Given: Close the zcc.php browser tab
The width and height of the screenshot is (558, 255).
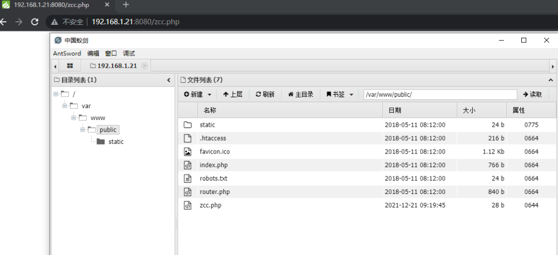Looking at the screenshot, I should (x=107, y=5).
